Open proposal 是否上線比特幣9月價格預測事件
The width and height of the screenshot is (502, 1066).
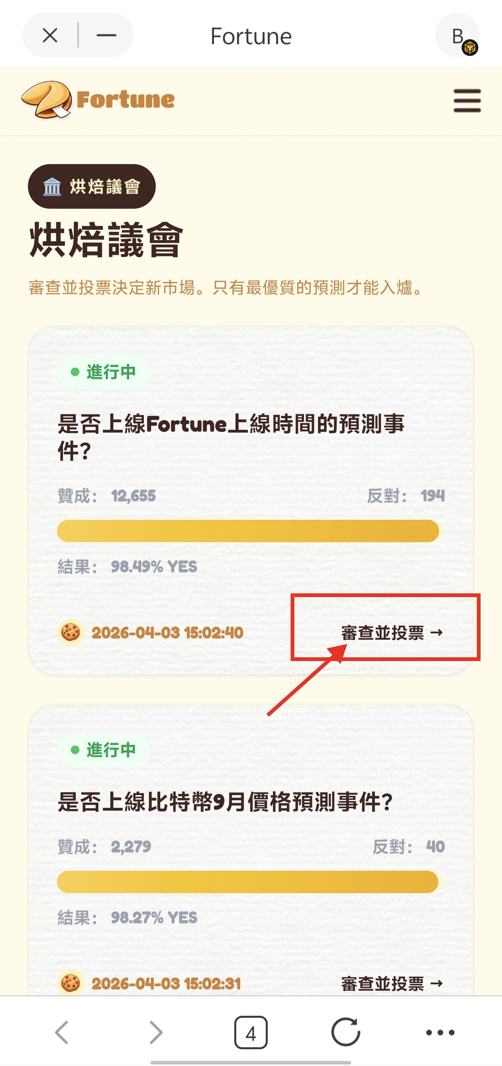(225, 802)
